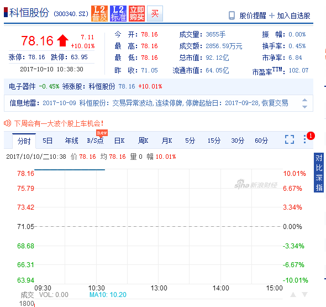Click the plus icon beside 加入自选股
This screenshot has width=326, height=307.
[271, 15]
